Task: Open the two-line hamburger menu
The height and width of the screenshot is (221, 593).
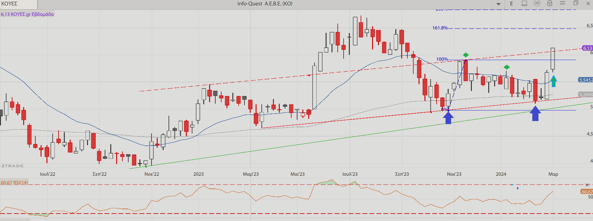Action: (563, 3)
